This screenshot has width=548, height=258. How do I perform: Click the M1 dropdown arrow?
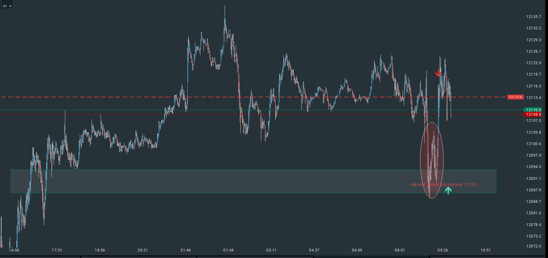pyautogui.click(x=10, y=6)
